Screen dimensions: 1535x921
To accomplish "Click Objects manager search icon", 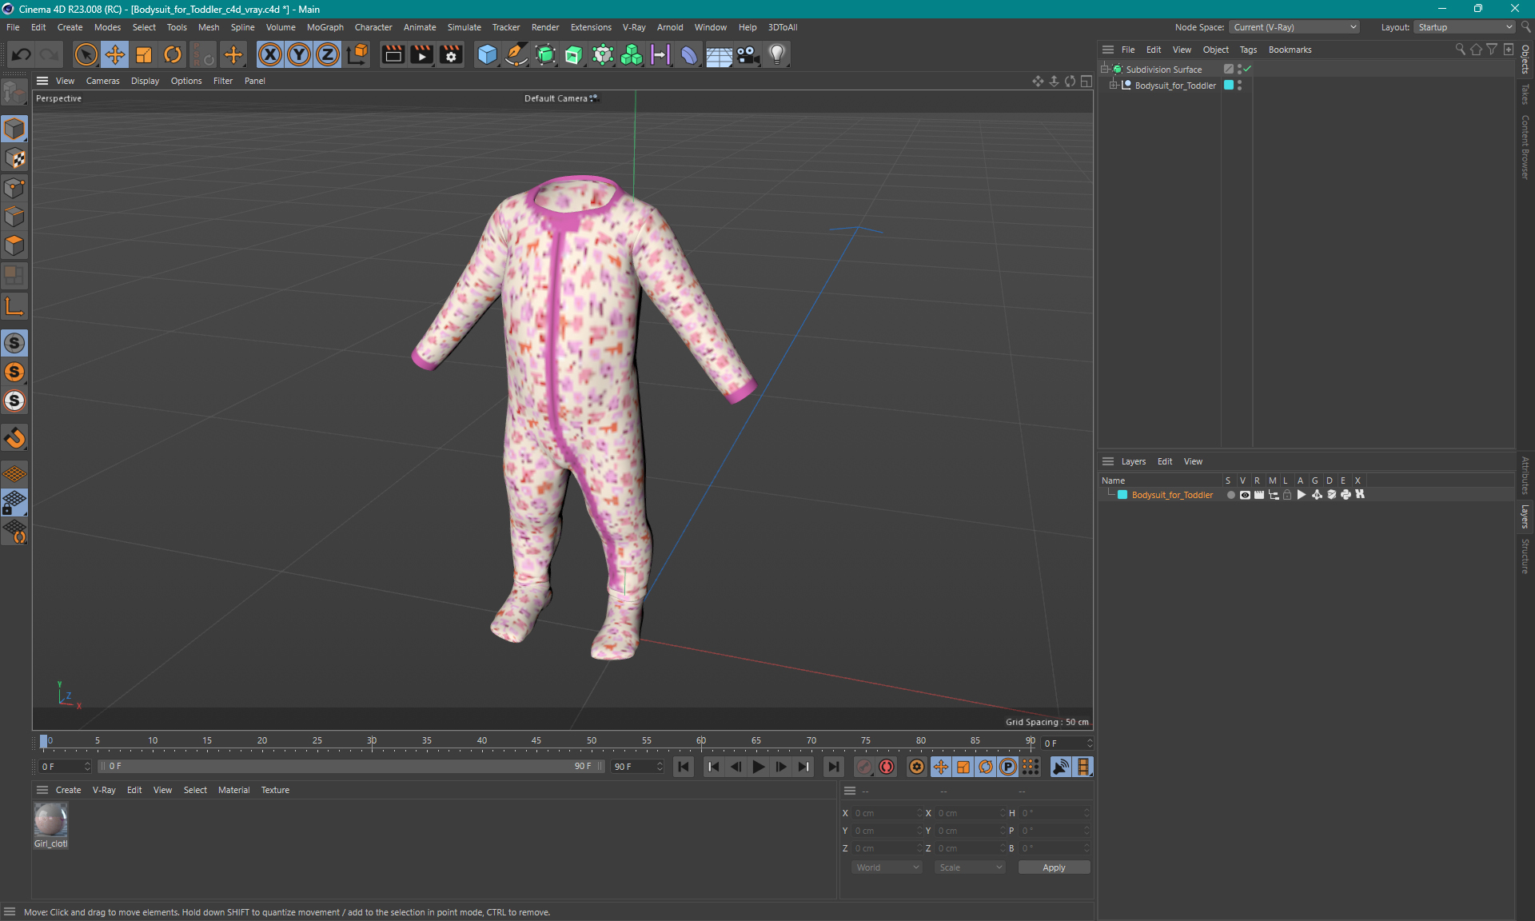I will coord(1460,50).
